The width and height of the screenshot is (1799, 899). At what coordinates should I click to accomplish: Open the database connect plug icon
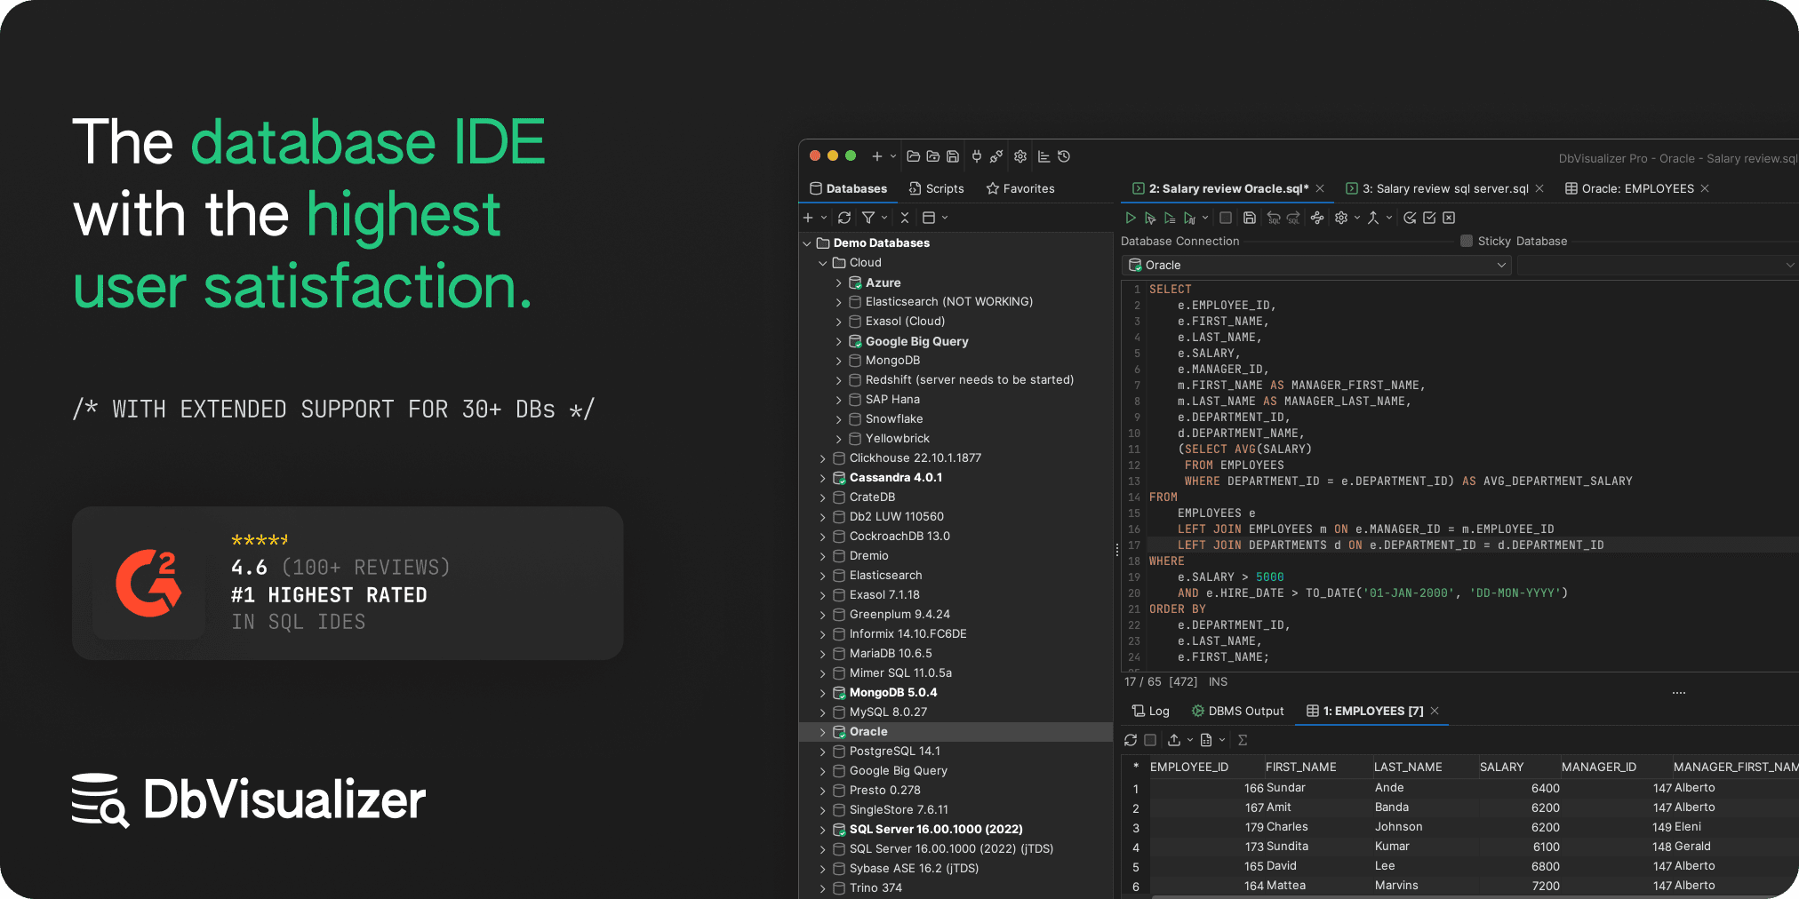coord(976,156)
